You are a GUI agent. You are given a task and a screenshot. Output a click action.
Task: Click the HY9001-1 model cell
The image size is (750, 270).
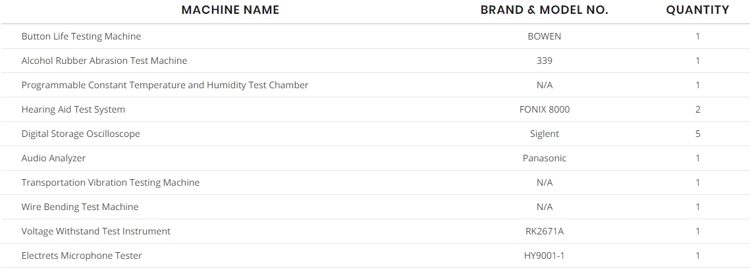coord(545,256)
